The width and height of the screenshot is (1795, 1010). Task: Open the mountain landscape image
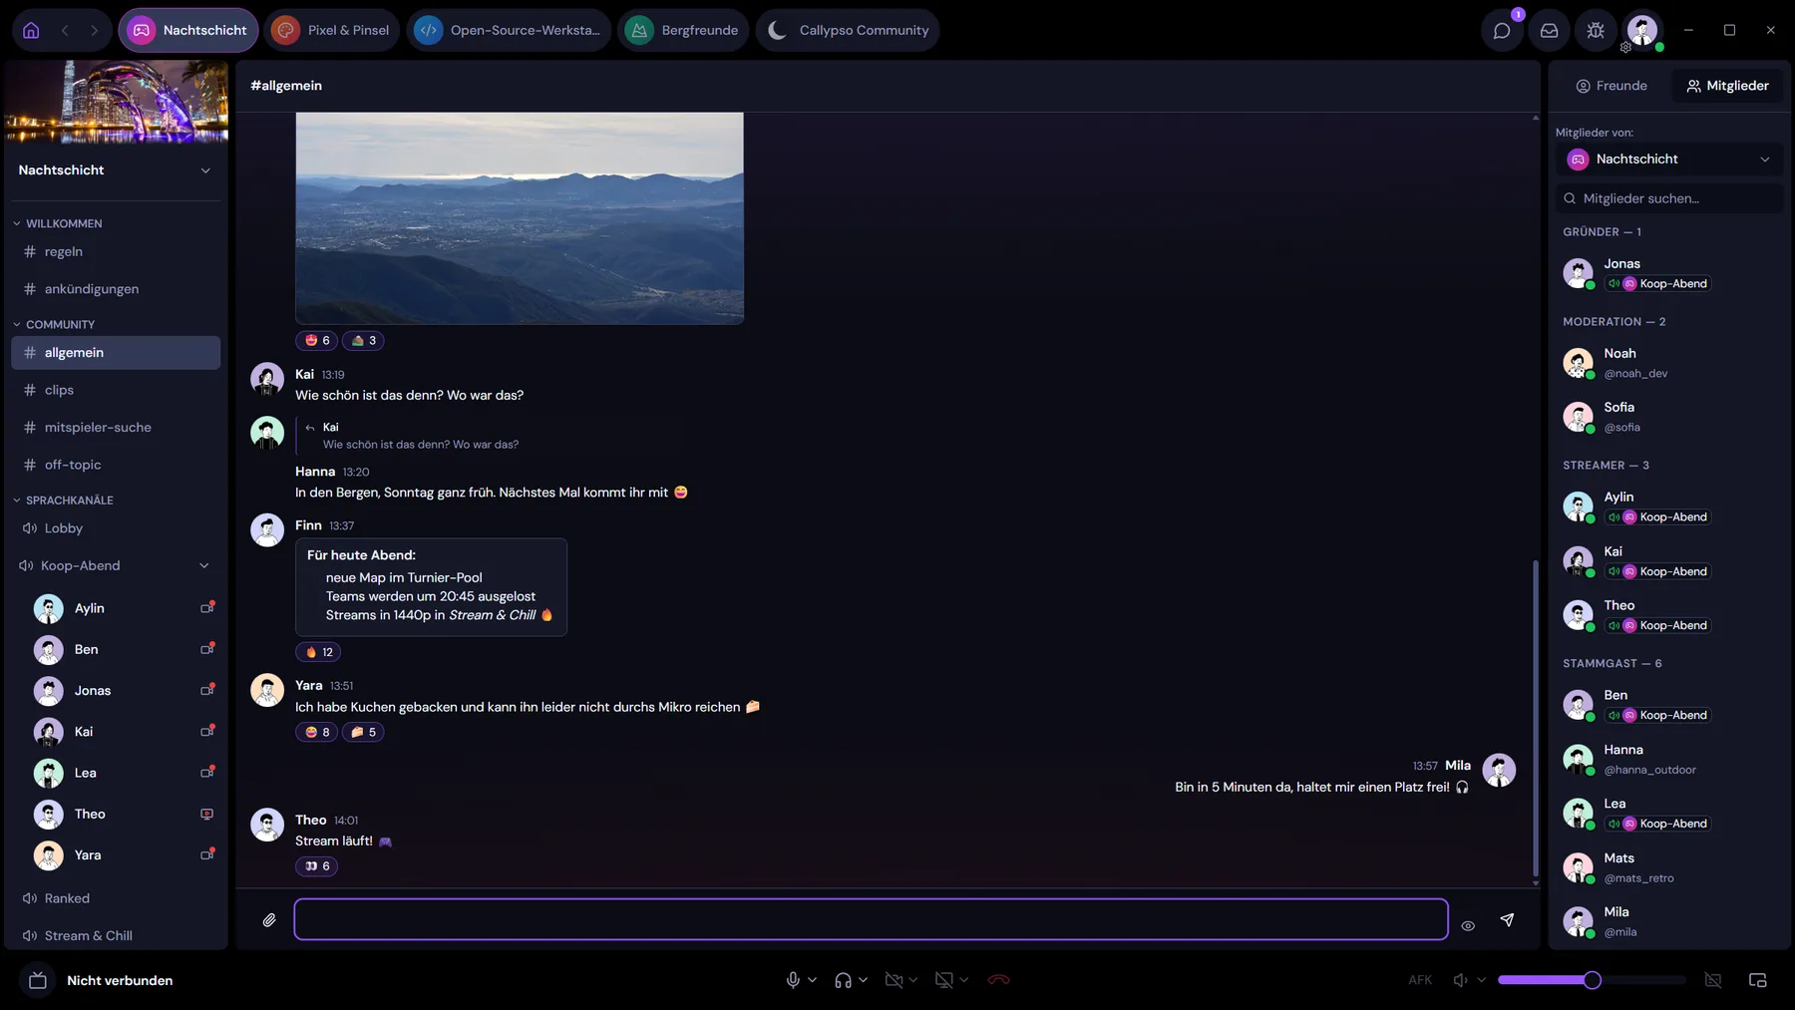coord(520,217)
